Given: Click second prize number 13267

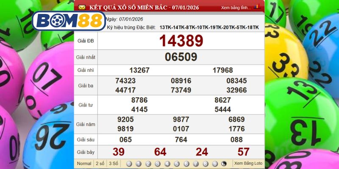Looking at the screenshot, I should (x=139, y=70).
